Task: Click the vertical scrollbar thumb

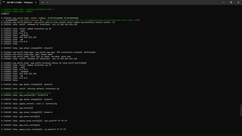Action: tap(241, 110)
